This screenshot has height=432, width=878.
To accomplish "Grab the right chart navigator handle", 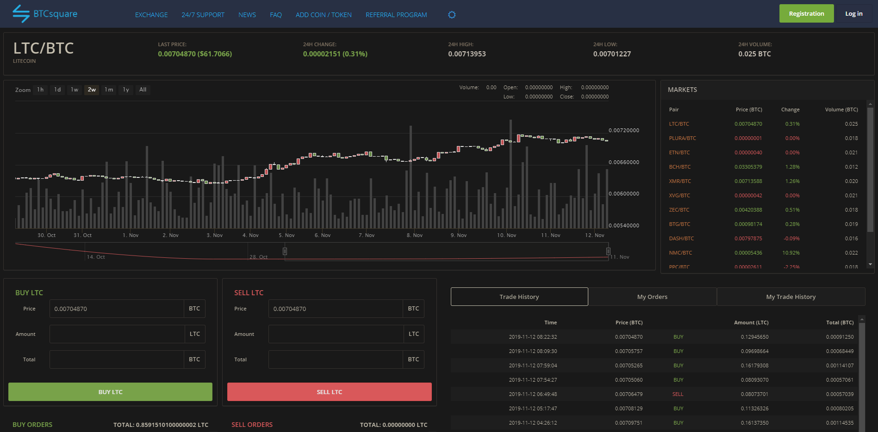I will [x=608, y=251].
